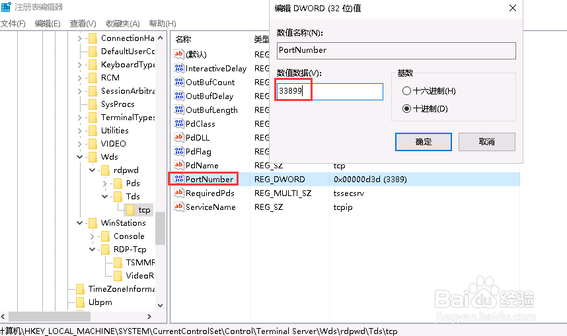The image size is (567, 336).
Task: Click the folder icon of rdpwd key
Action: point(106,170)
